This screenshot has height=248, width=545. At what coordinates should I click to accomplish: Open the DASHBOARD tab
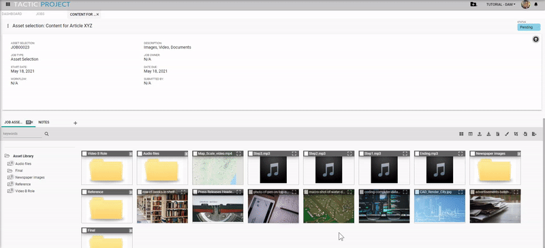(x=12, y=14)
